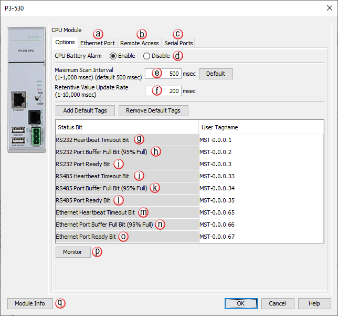This screenshot has height=316, width=338.
Task: Open Help for this module
Action: click(314, 303)
